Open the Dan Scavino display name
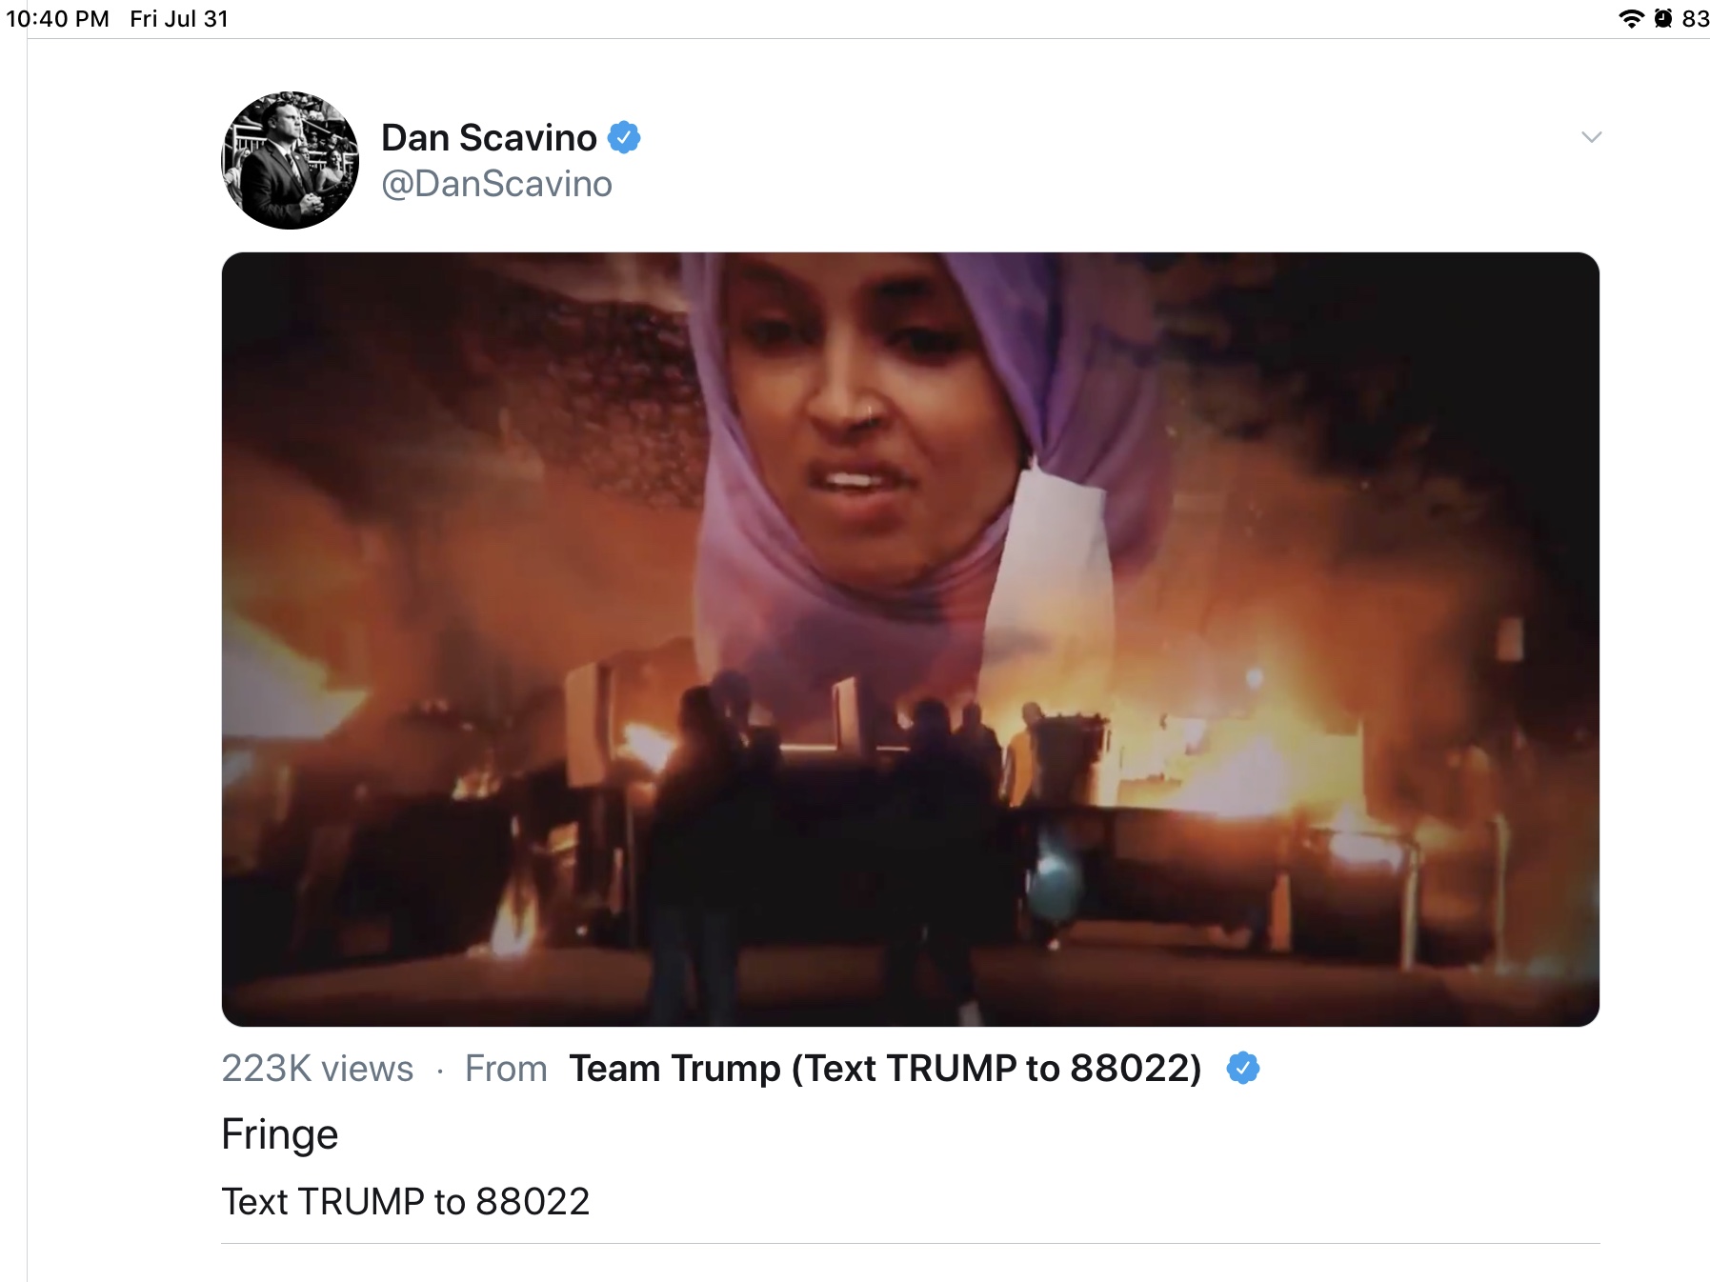The image size is (1710, 1282). 489,138
